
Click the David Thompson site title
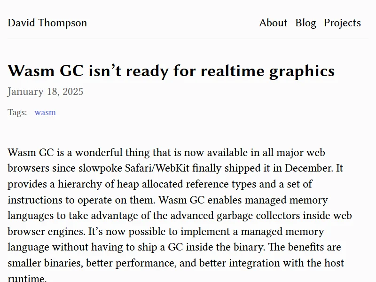pos(47,23)
